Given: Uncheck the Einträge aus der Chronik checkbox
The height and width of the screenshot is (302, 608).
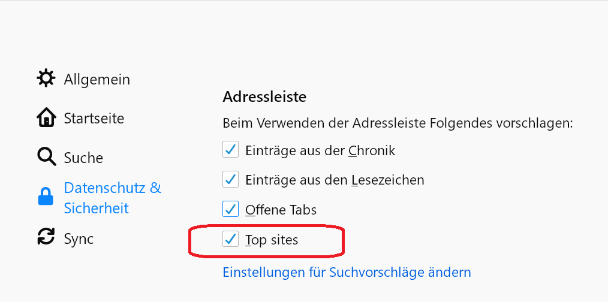Looking at the screenshot, I should click(231, 149).
